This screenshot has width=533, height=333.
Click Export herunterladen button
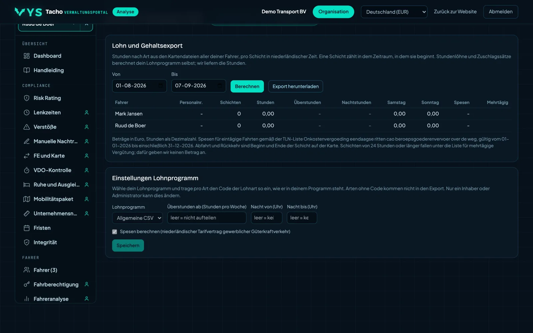pyautogui.click(x=296, y=86)
